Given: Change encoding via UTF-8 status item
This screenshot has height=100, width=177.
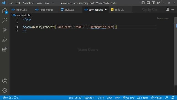Looking at the screenshot, I should [101, 97].
